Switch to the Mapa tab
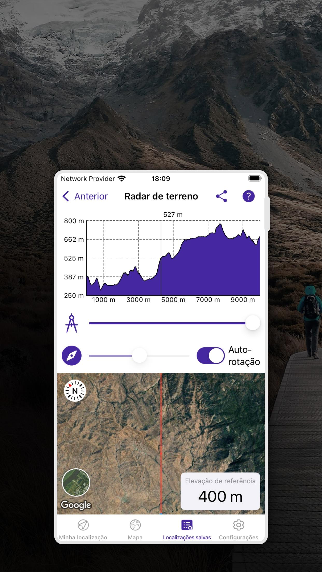The image size is (322, 572). coord(135,530)
